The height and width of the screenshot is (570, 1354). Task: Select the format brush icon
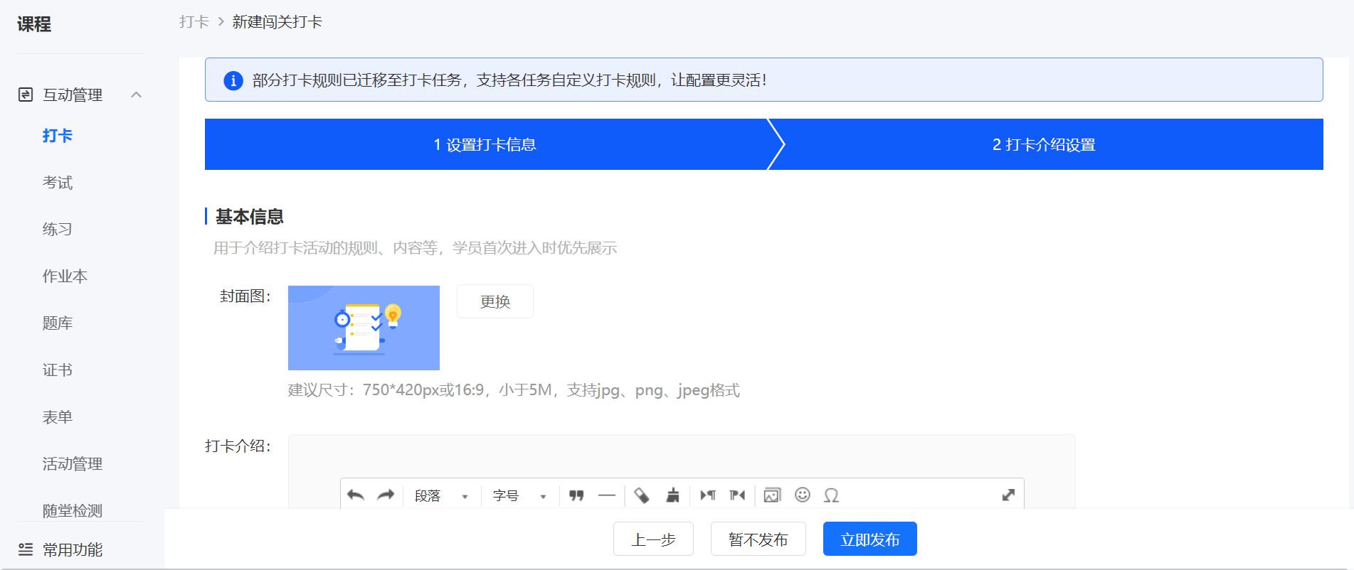point(672,495)
